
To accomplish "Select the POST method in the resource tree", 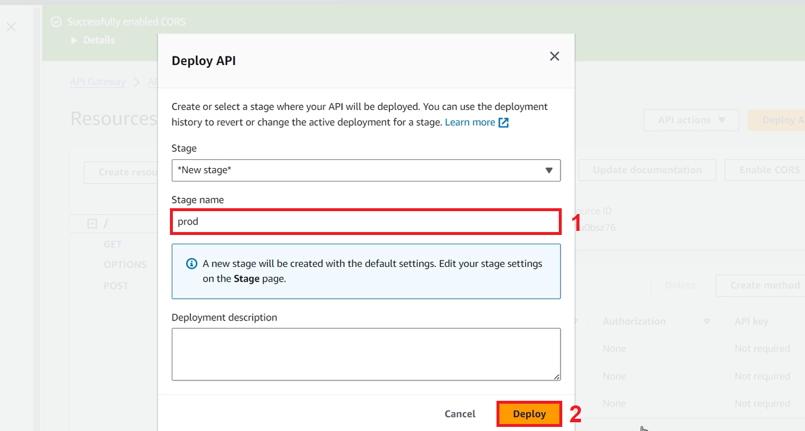I will coord(116,285).
